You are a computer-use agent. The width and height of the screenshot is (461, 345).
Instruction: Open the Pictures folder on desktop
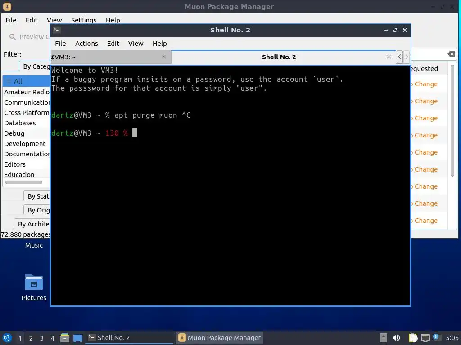pyautogui.click(x=34, y=287)
